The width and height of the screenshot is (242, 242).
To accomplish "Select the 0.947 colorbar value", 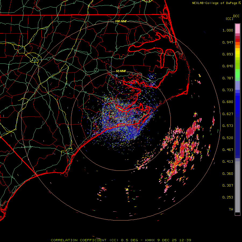I will [x=228, y=42].
